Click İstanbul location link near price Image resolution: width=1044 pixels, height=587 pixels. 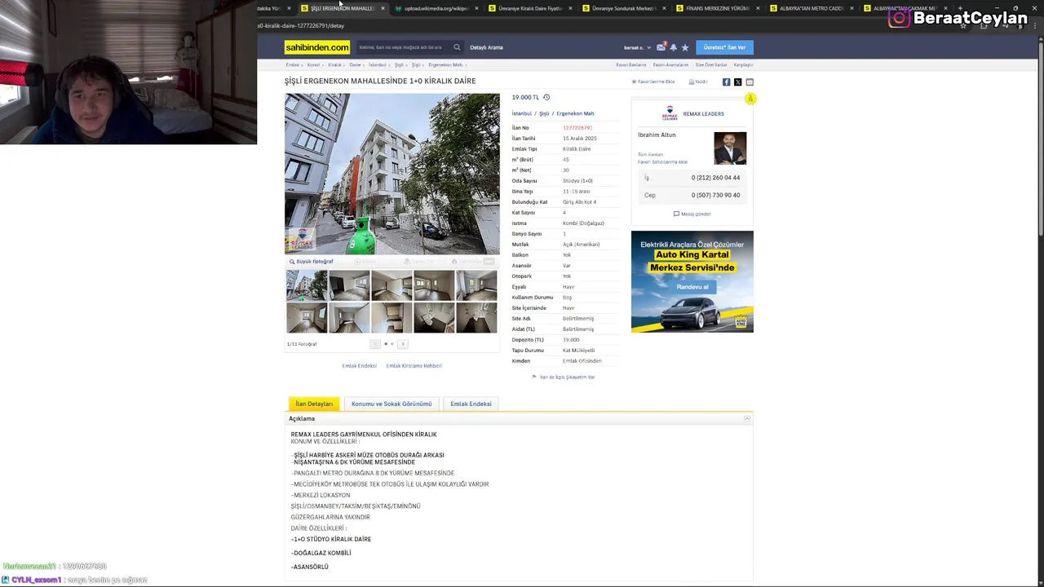point(521,113)
